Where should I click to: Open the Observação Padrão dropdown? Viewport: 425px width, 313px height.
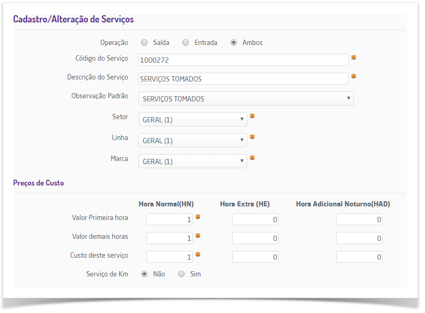[x=246, y=99]
